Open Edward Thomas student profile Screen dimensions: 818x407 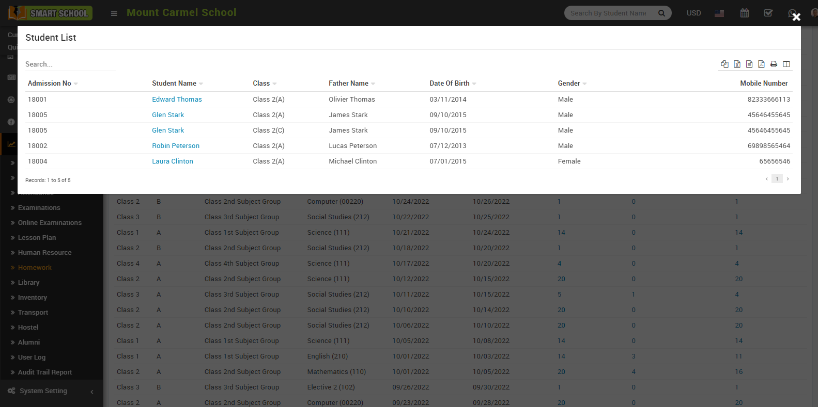click(177, 99)
